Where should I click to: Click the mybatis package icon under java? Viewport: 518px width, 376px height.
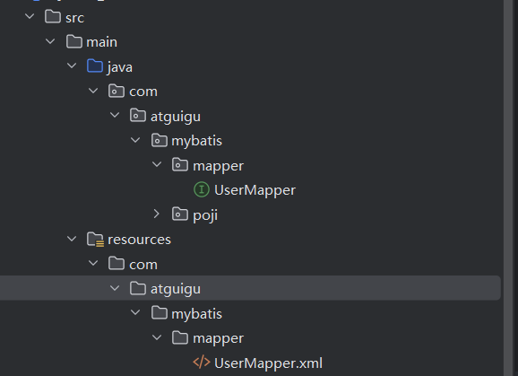(x=160, y=140)
